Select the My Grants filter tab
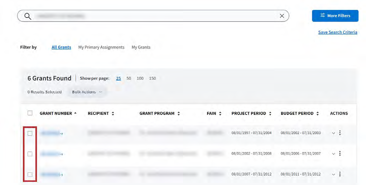Viewport: 376px width, 185px height. pyautogui.click(x=141, y=47)
